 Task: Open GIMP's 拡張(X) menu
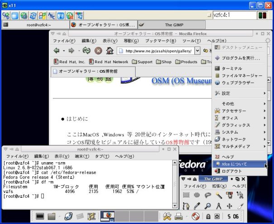tap(219, 186)
